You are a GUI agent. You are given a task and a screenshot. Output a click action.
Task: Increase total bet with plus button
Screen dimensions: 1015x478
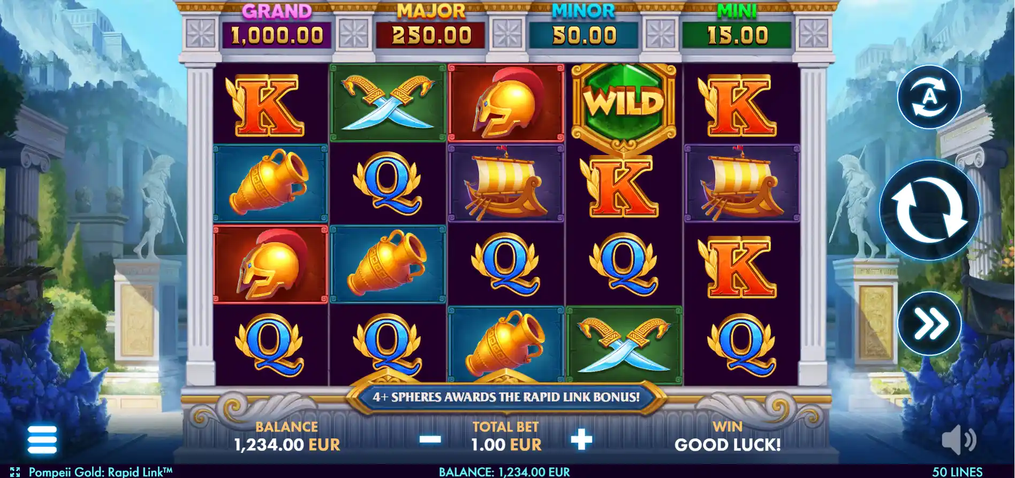click(581, 440)
